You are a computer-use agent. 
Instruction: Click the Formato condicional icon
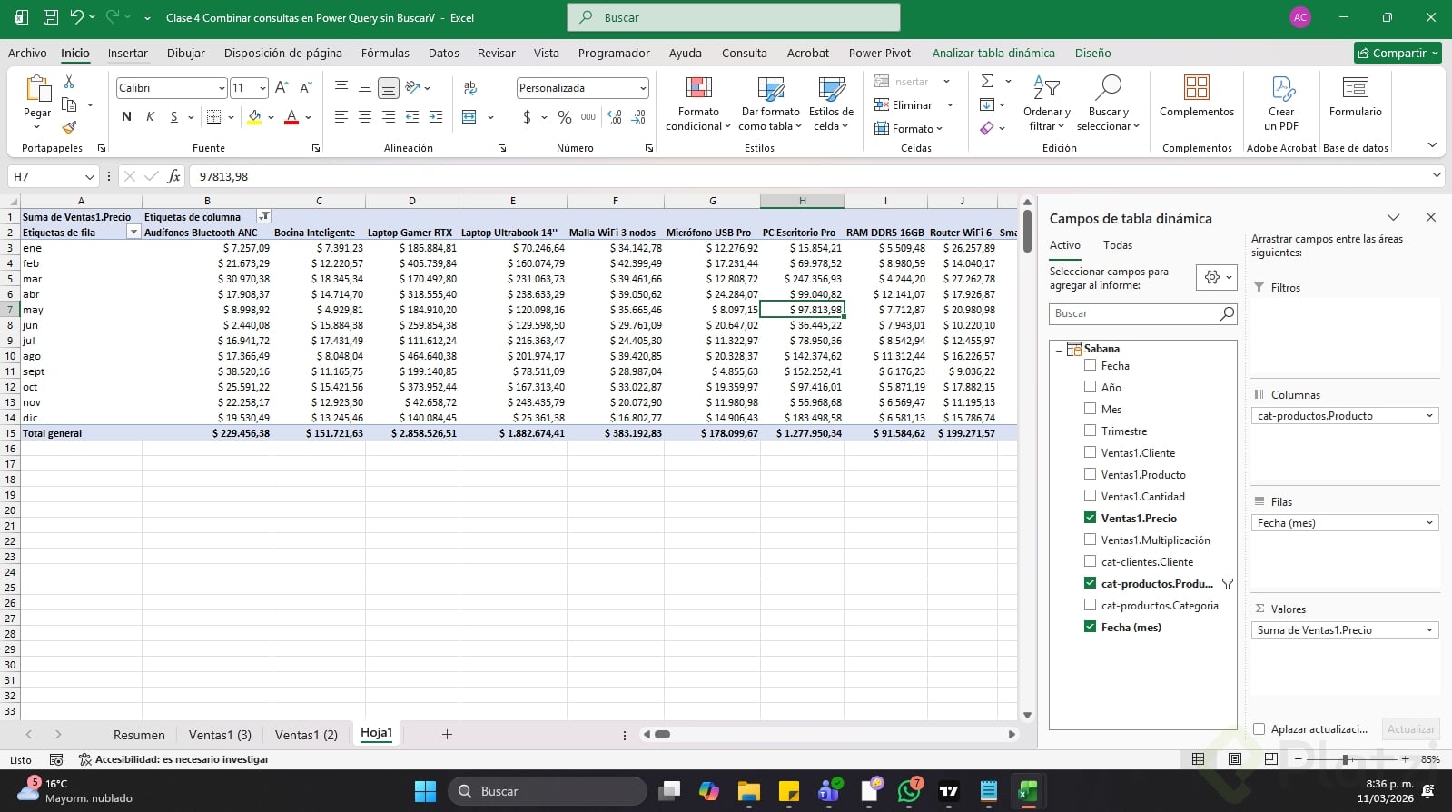pos(698,89)
